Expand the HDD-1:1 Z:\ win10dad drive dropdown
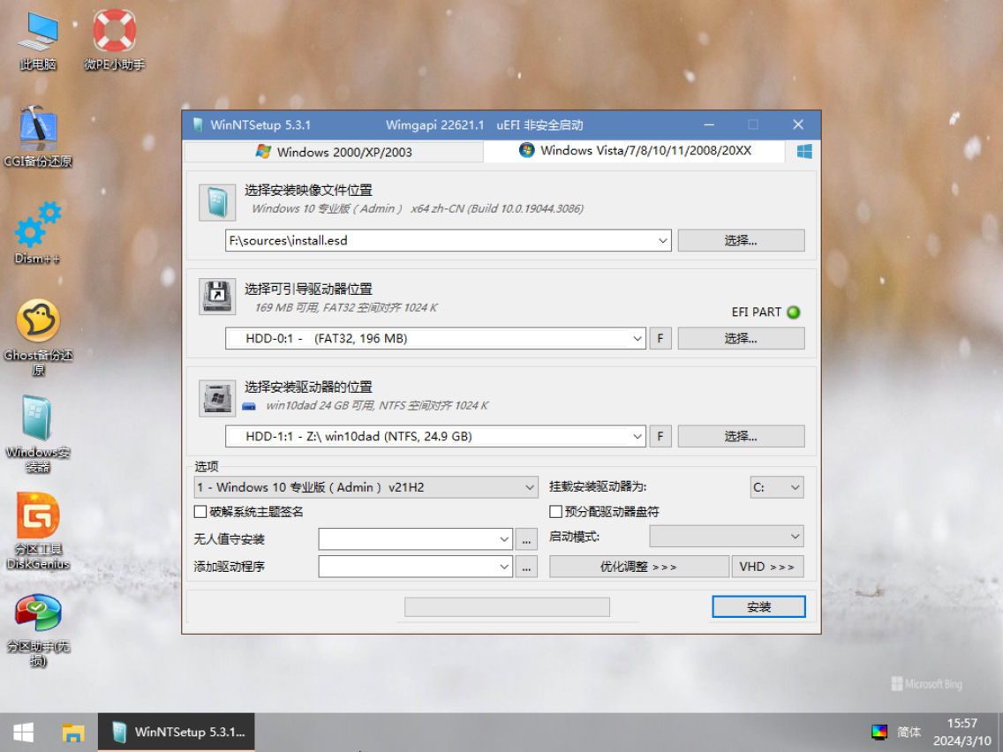The width and height of the screenshot is (1003, 752). point(637,436)
